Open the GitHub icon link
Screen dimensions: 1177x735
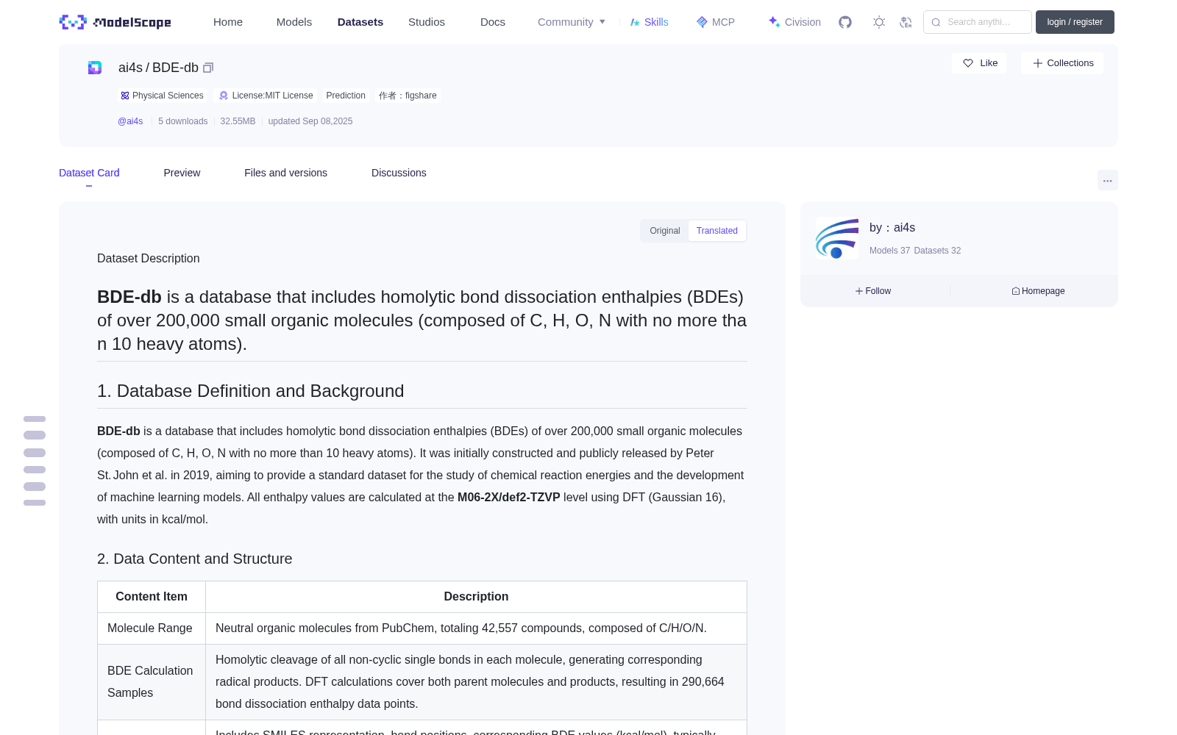point(845,22)
